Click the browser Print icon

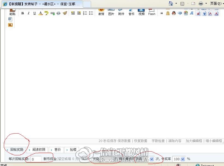[201, 4]
